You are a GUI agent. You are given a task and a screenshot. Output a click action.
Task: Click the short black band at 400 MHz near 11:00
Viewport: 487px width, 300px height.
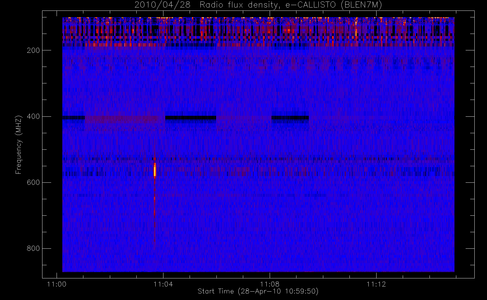(x=73, y=118)
